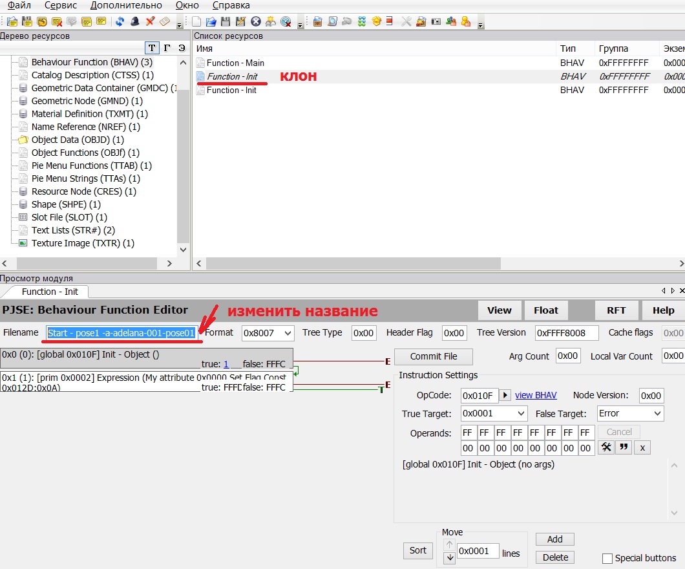This screenshot has width=685, height=569.
Task: Click the open package folder icon
Action: (211, 21)
